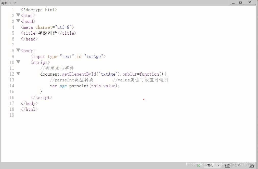Click the meta charset="utf-8" line
This screenshot has height=169, width=258.
[x=47, y=27]
